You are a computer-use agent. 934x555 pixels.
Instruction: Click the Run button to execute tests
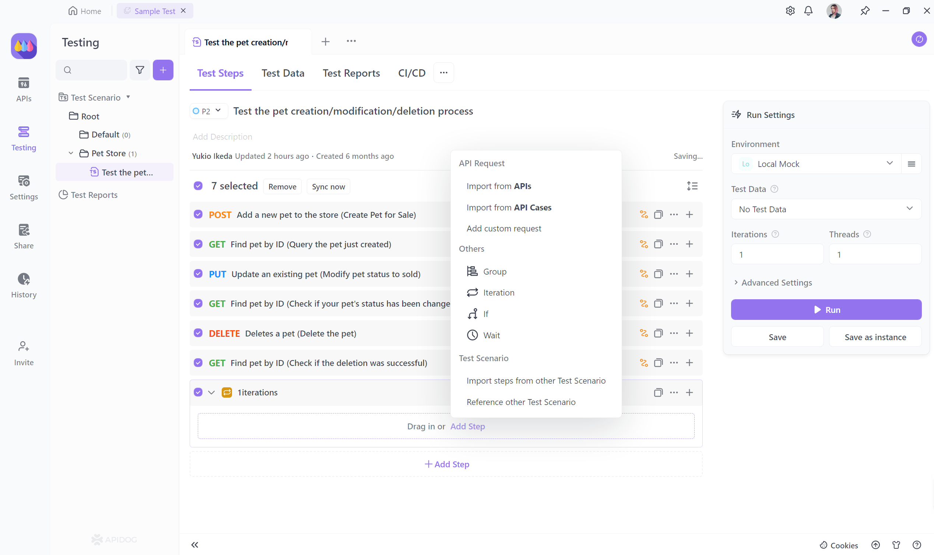pos(826,310)
